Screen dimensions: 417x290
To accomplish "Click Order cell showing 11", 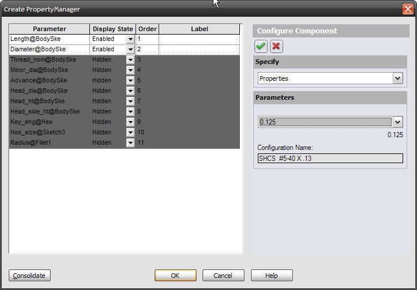I will coord(148,143).
